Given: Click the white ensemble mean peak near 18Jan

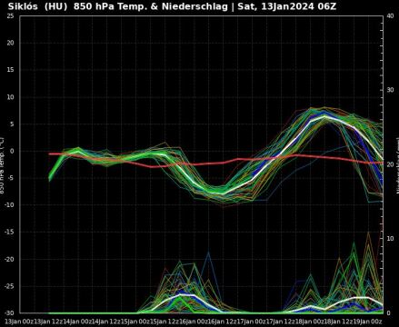Looking at the screenshot, I should click(324, 116).
